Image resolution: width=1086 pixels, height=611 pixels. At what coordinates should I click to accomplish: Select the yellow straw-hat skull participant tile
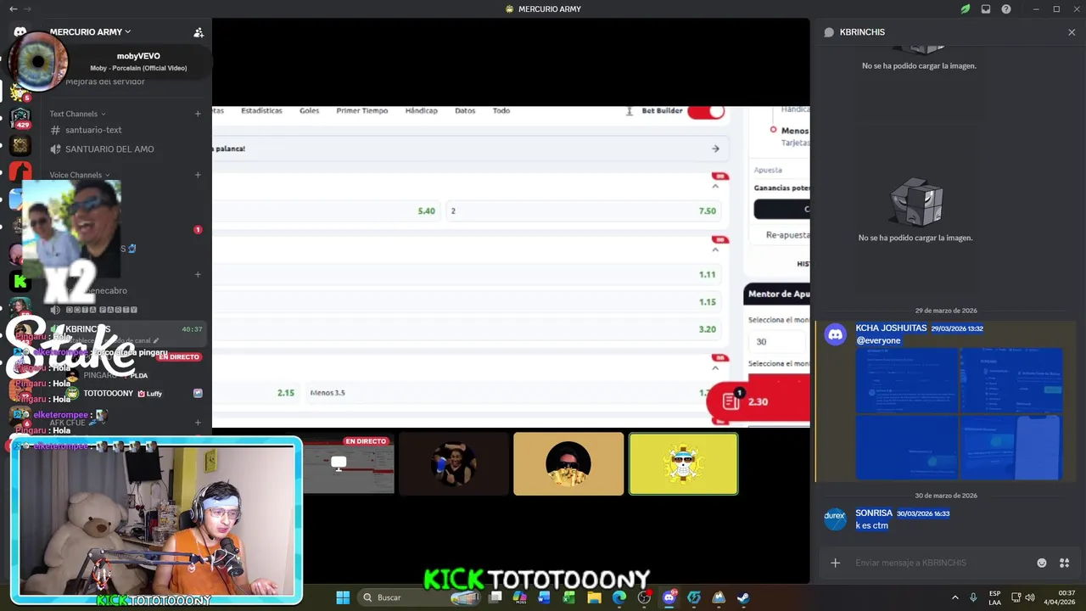(683, 464)
